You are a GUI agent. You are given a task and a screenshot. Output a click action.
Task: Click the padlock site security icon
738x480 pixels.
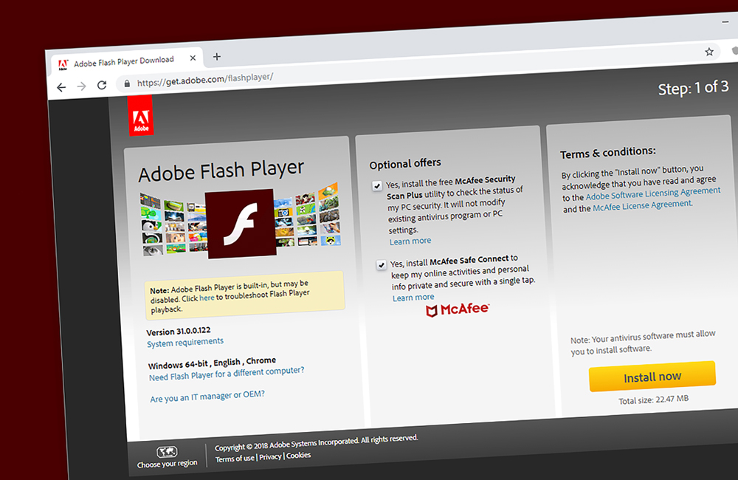(x=127, y=84)
